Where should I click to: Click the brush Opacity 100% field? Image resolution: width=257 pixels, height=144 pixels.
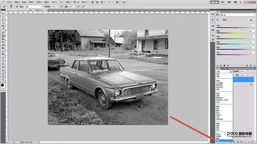coord(54,7)
